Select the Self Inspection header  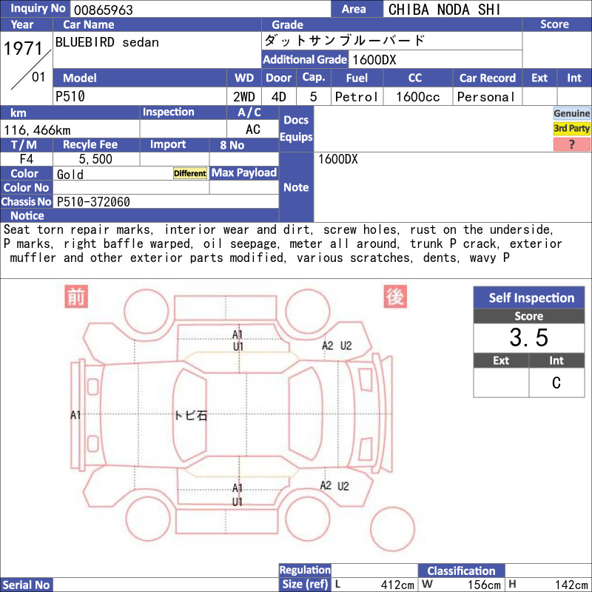[529, 298]
